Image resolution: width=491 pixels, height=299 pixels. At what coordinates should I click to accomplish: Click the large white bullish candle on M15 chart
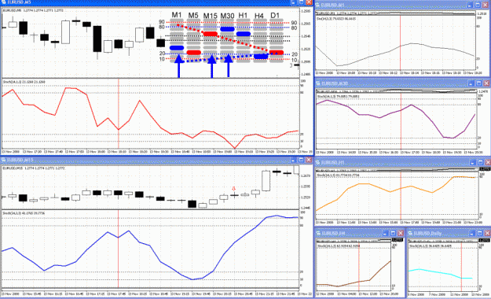tap(266, 181)
